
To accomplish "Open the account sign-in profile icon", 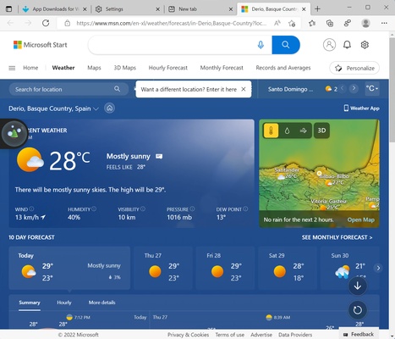I will coord(329,45).
